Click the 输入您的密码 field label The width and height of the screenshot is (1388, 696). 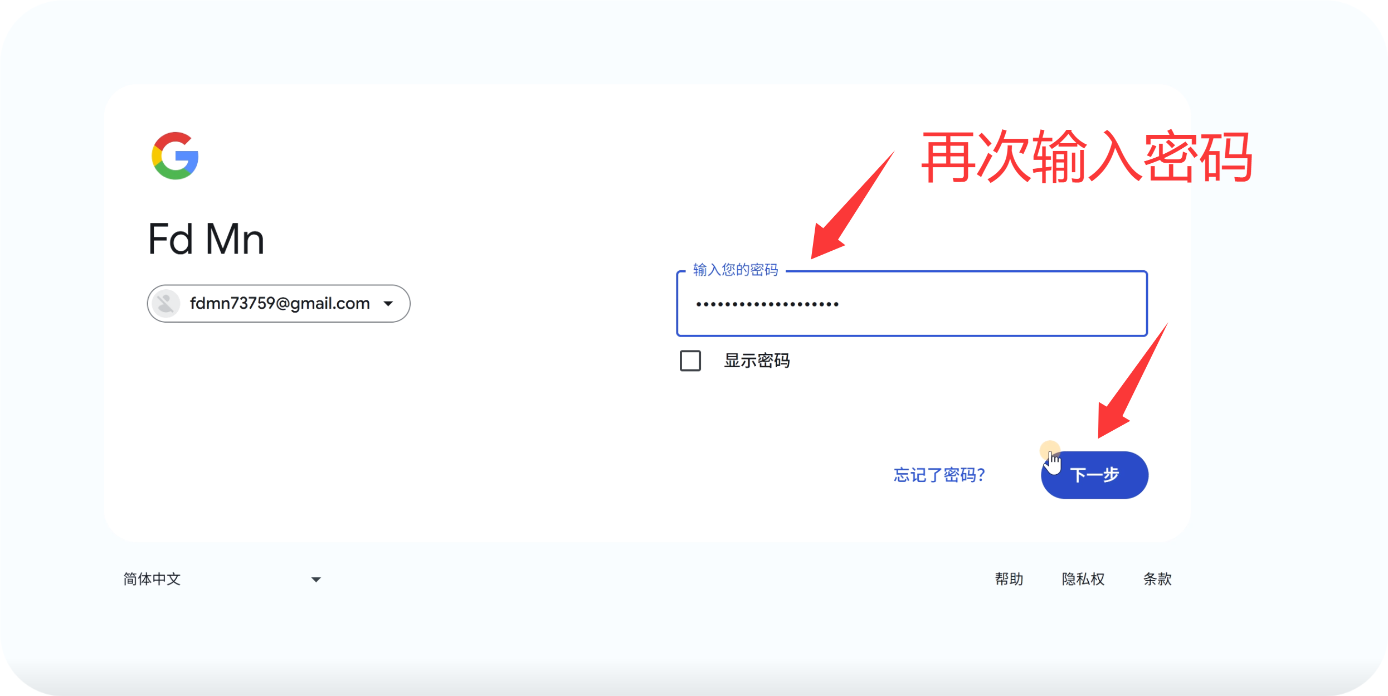point(737,270)
